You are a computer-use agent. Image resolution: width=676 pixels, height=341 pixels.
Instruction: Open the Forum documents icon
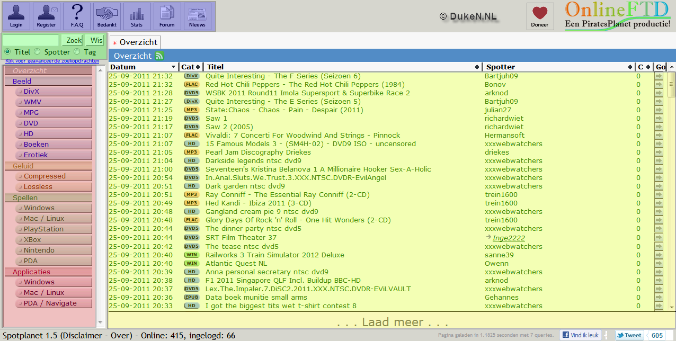click(167, 16)
